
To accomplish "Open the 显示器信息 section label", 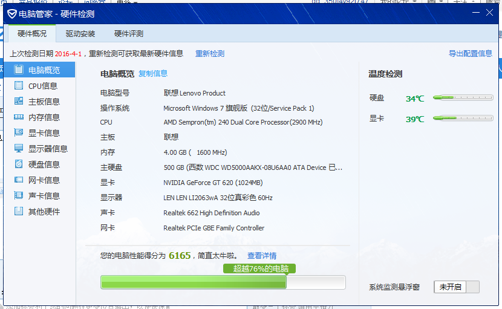I will pos(48,149).
